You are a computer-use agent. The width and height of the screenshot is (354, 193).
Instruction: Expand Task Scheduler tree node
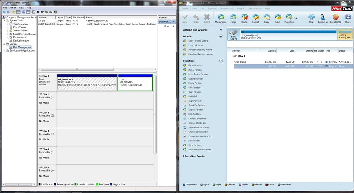(8, 24)
